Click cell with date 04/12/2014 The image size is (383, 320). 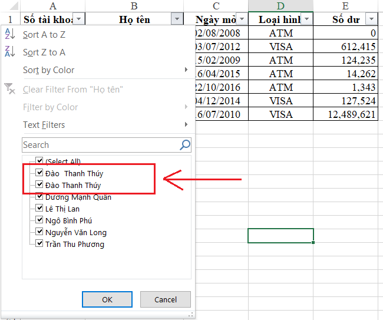click(x=222, y=101)
